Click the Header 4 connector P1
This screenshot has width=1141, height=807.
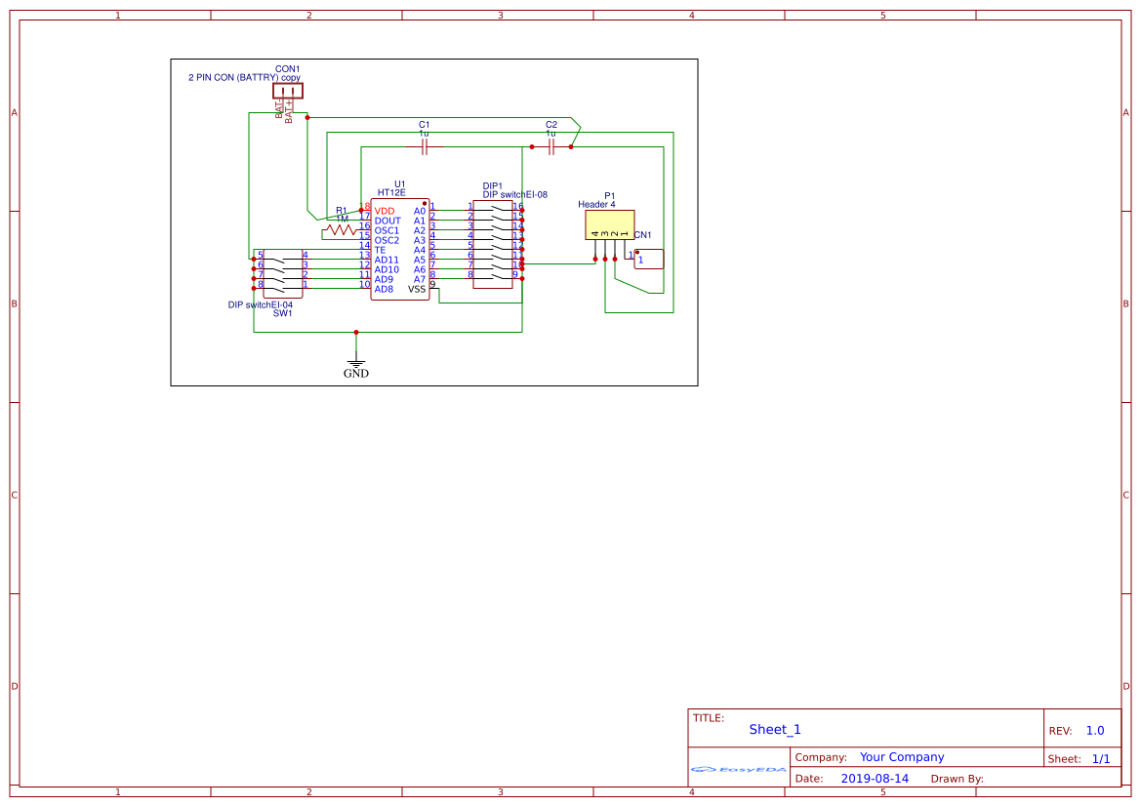click(x=608, y=224)
